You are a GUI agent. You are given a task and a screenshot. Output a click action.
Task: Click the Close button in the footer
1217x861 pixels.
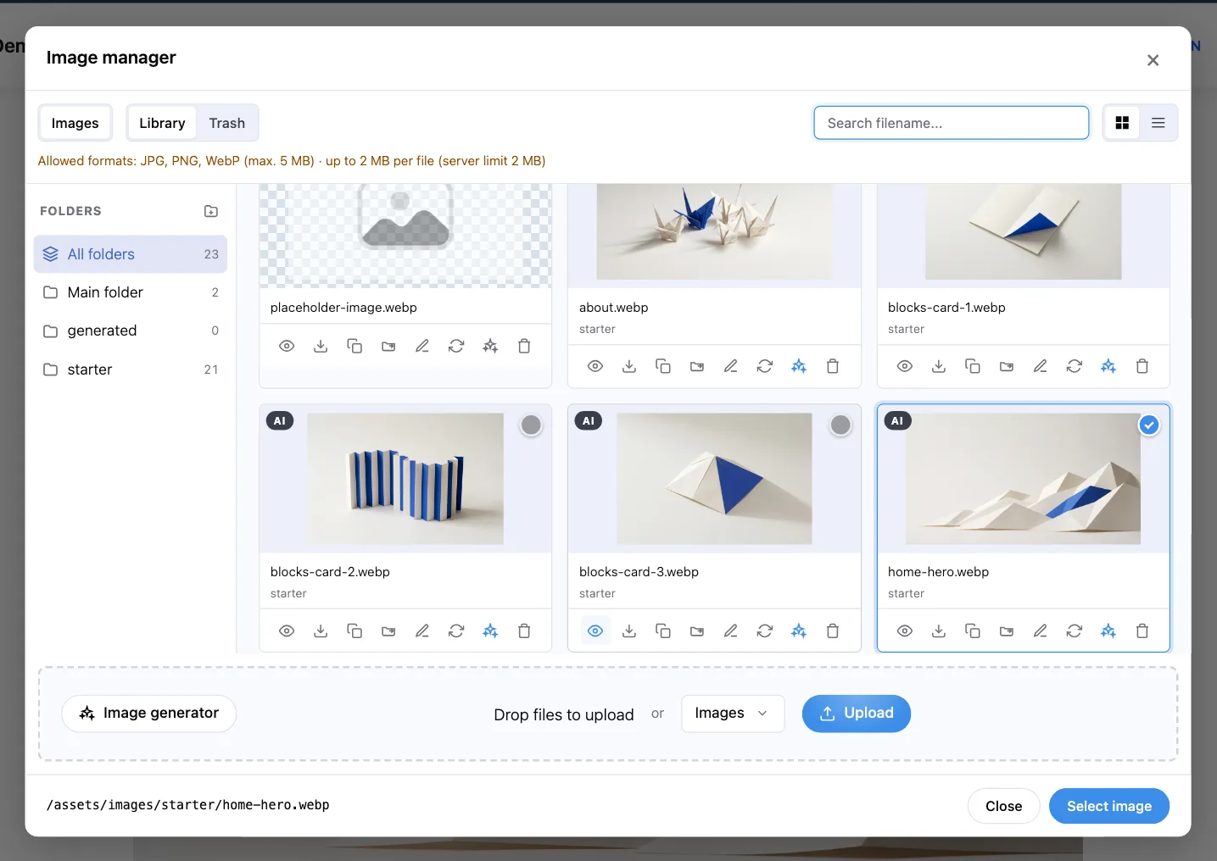point(1004,806)
